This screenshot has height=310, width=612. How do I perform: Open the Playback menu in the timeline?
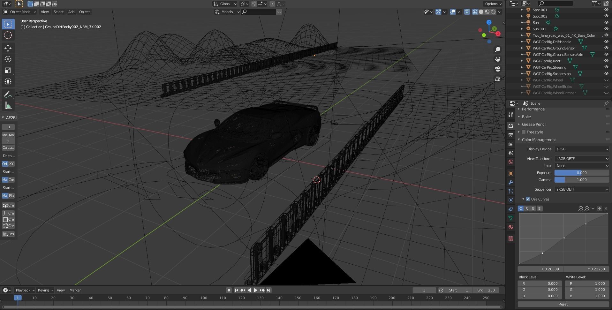24,290
